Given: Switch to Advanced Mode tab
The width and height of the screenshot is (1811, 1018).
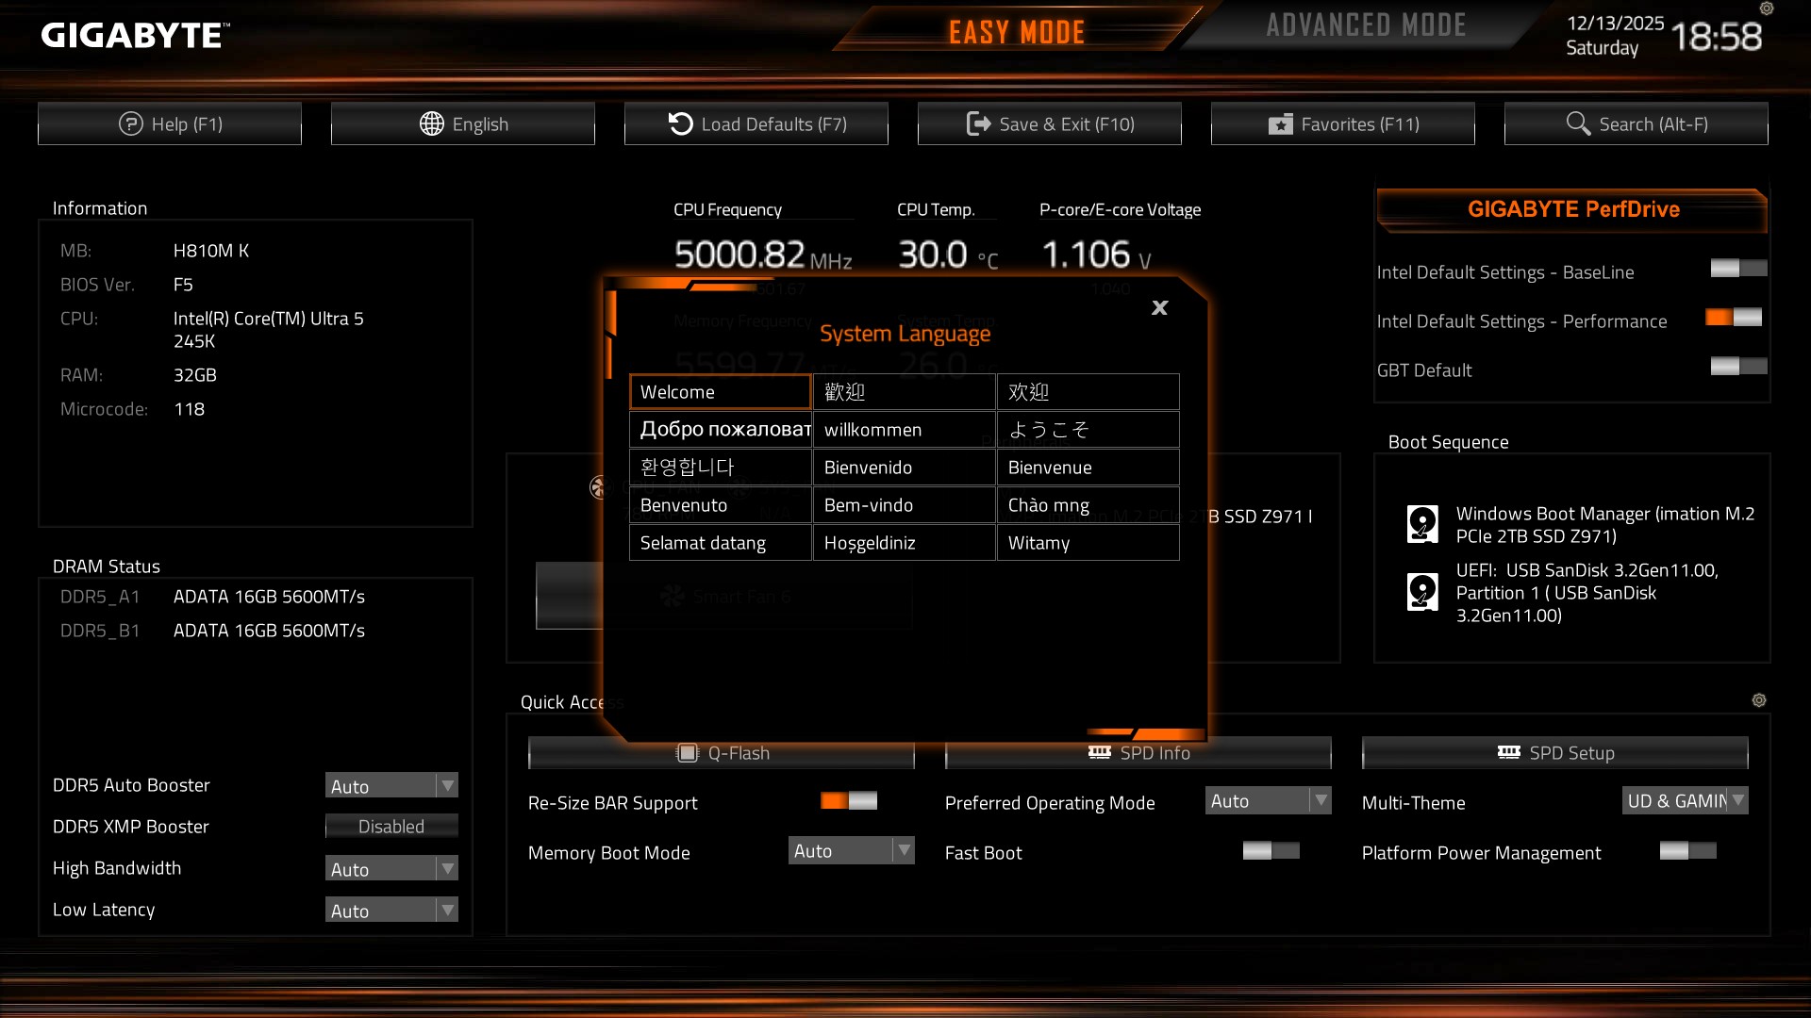Looking at the screenshot, I should [1366, 26].
